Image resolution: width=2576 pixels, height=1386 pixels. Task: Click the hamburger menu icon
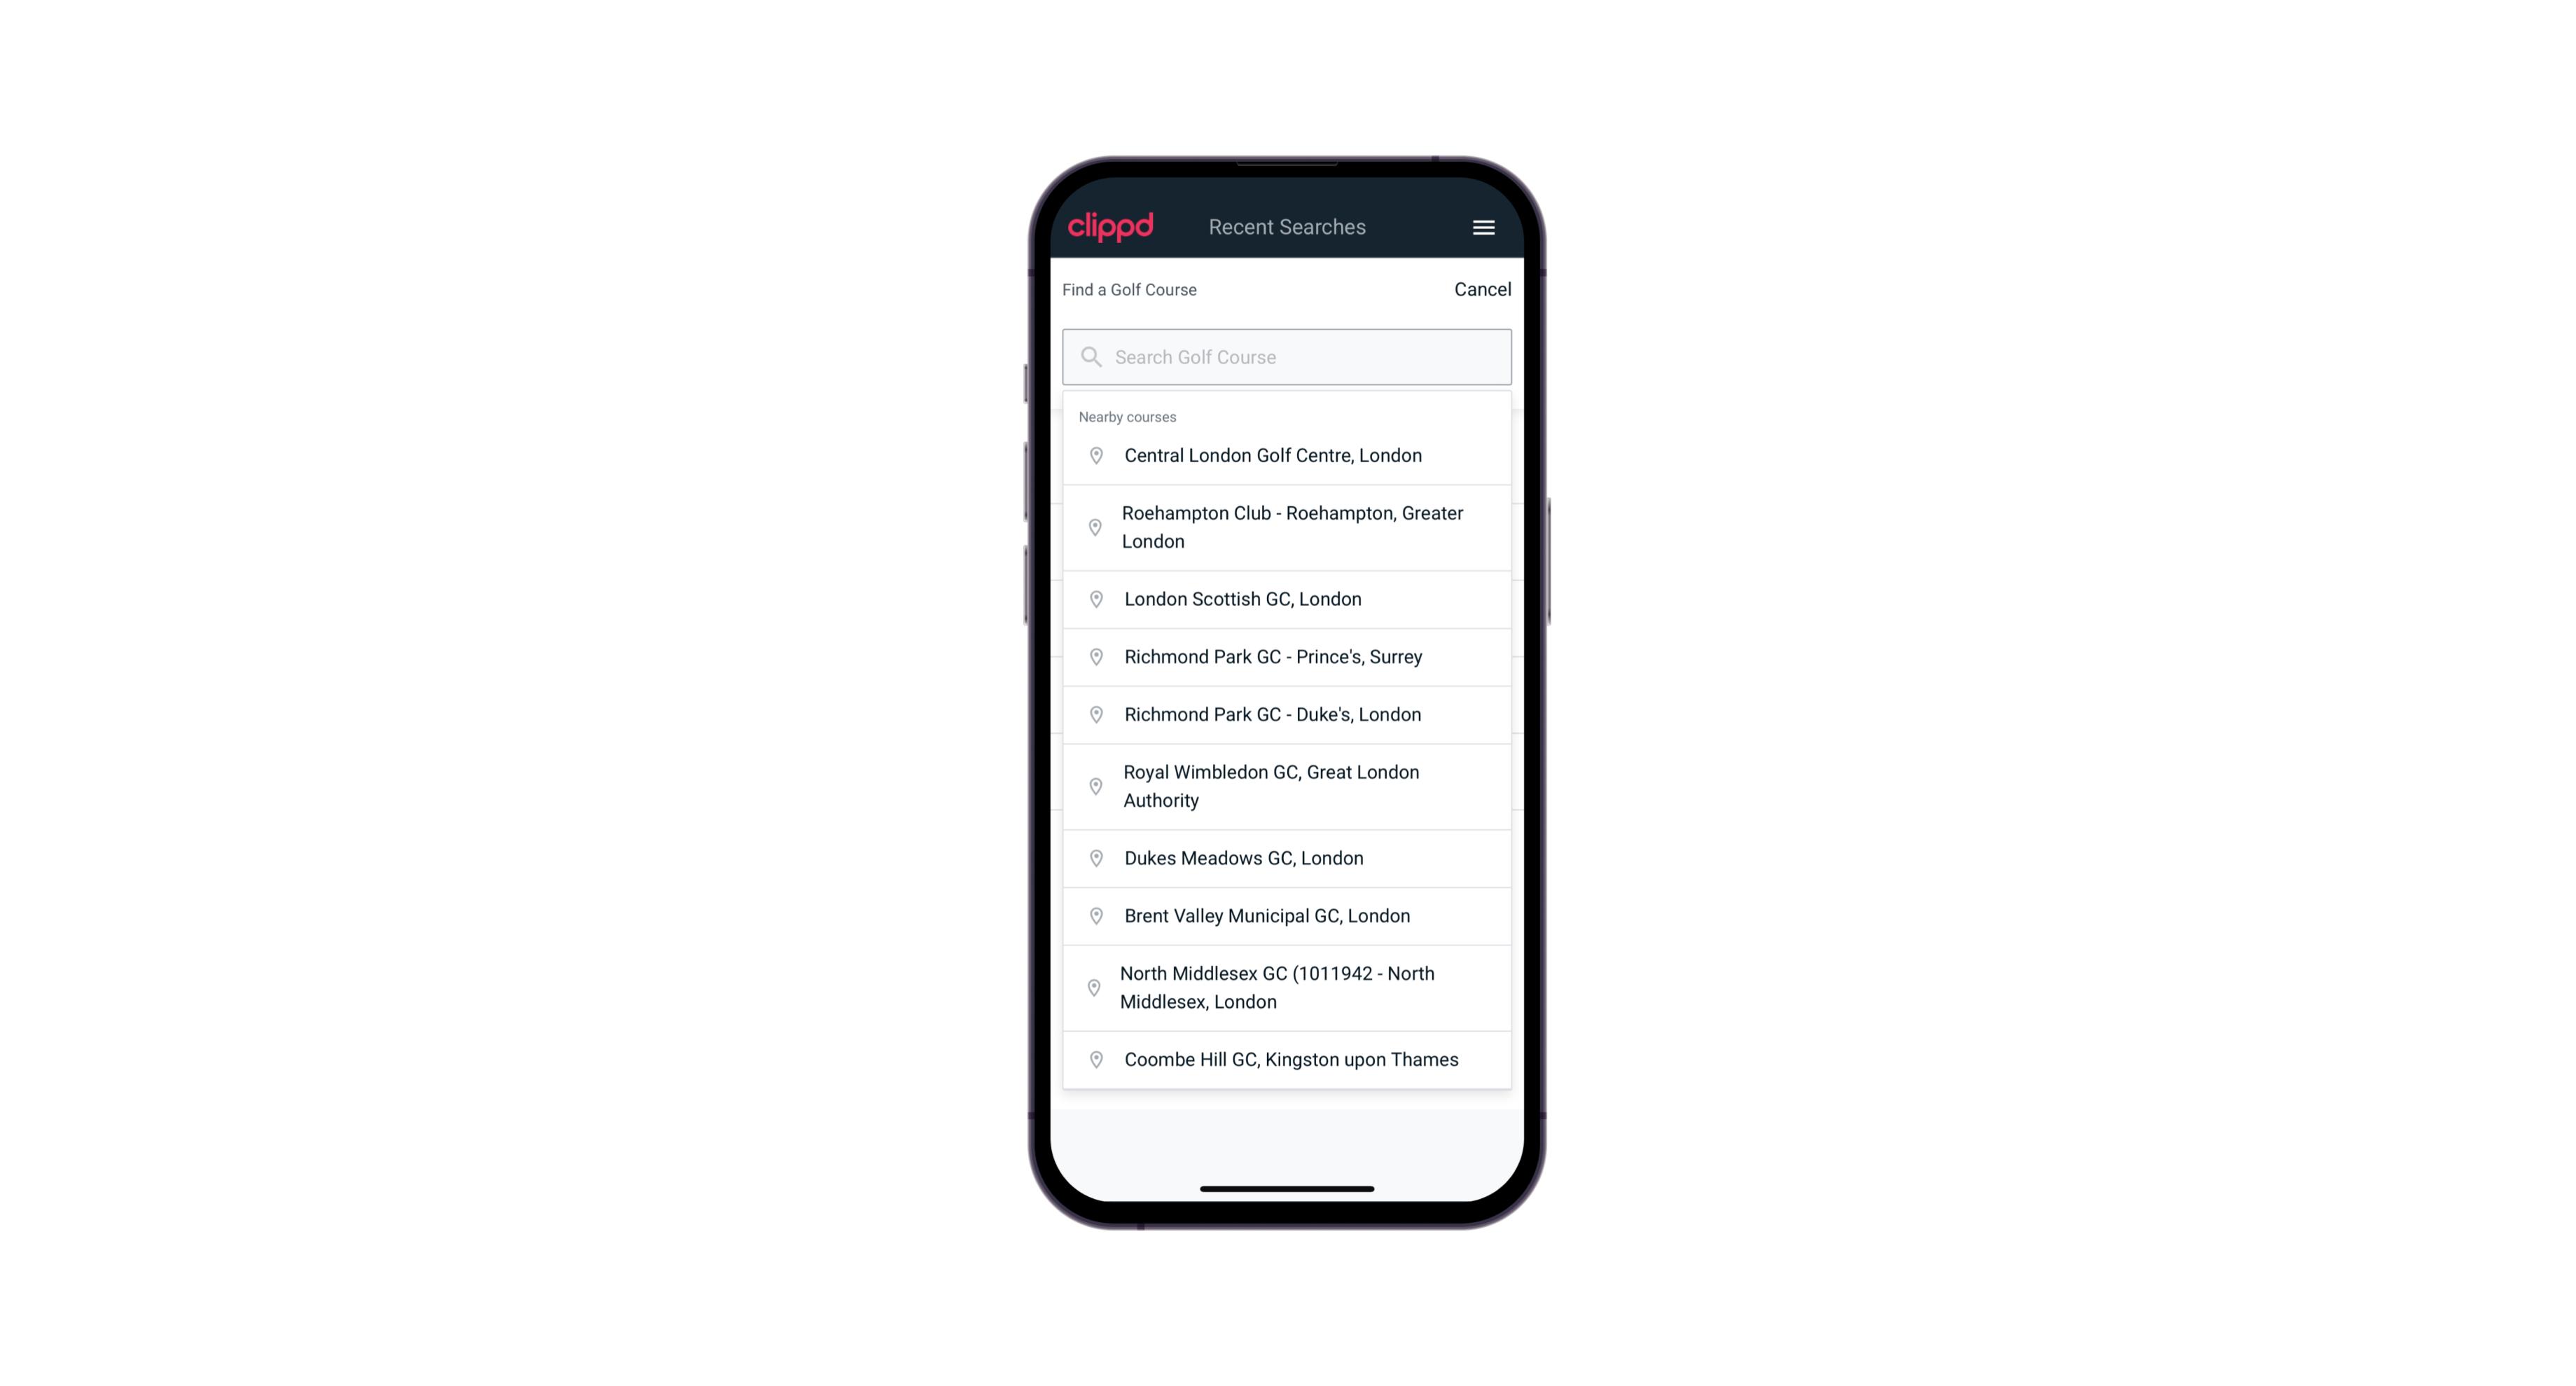pyautogui.click(x=1483, y=227)
